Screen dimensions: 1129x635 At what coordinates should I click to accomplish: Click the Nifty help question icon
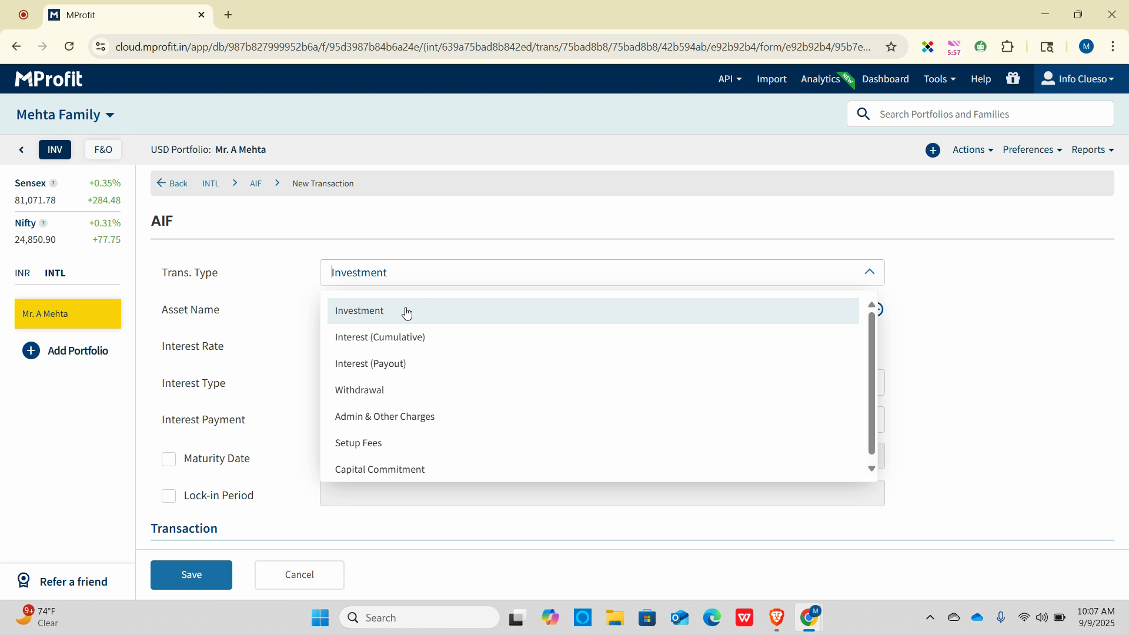(43, 223)
